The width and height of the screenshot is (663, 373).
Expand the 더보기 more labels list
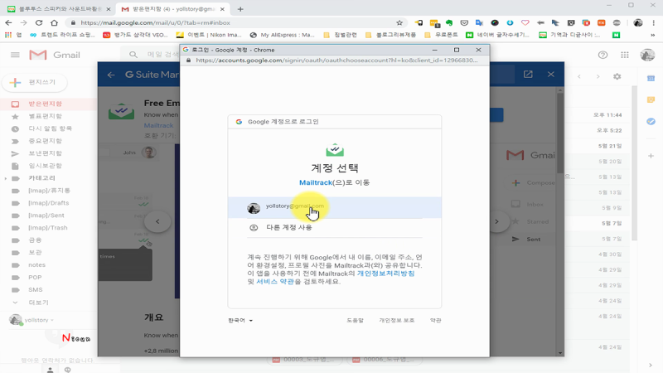click(38, 303)
